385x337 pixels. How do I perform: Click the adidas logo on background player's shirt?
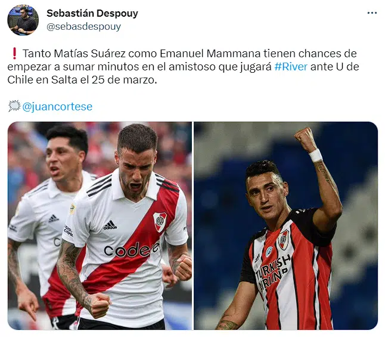point(53,218)
